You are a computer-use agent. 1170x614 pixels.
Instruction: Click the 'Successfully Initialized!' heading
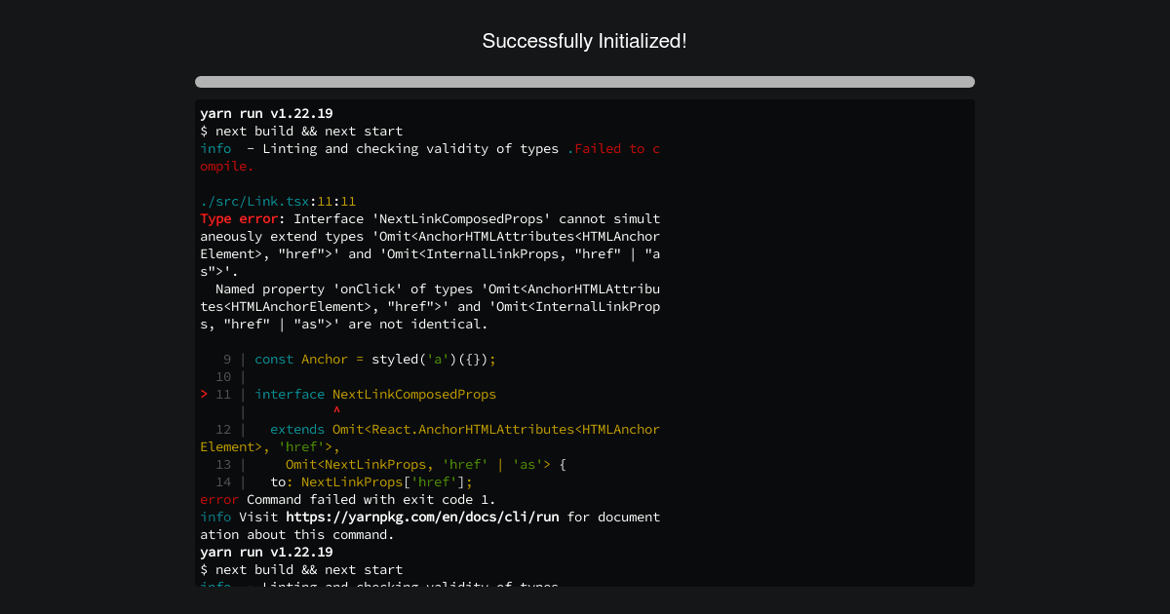tap(584, 41)
